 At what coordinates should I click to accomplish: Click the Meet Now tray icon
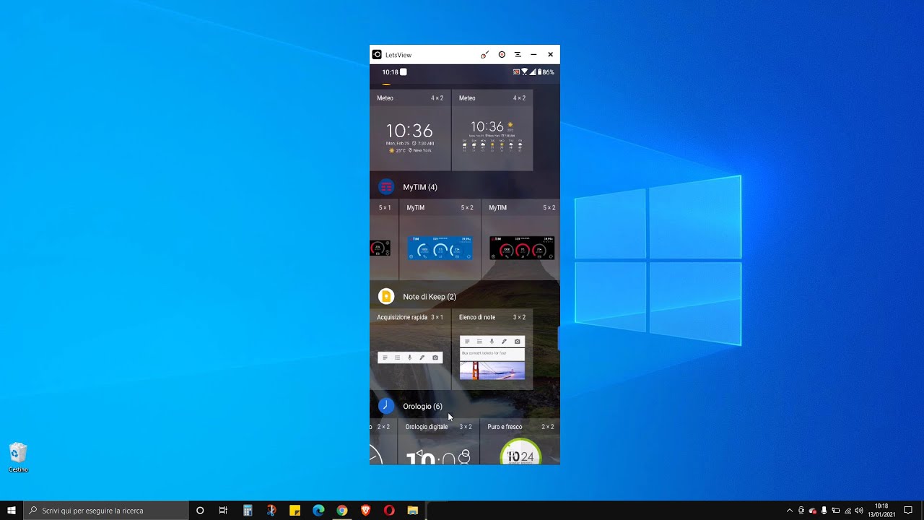pyautogui.click(x=801, y=511)
